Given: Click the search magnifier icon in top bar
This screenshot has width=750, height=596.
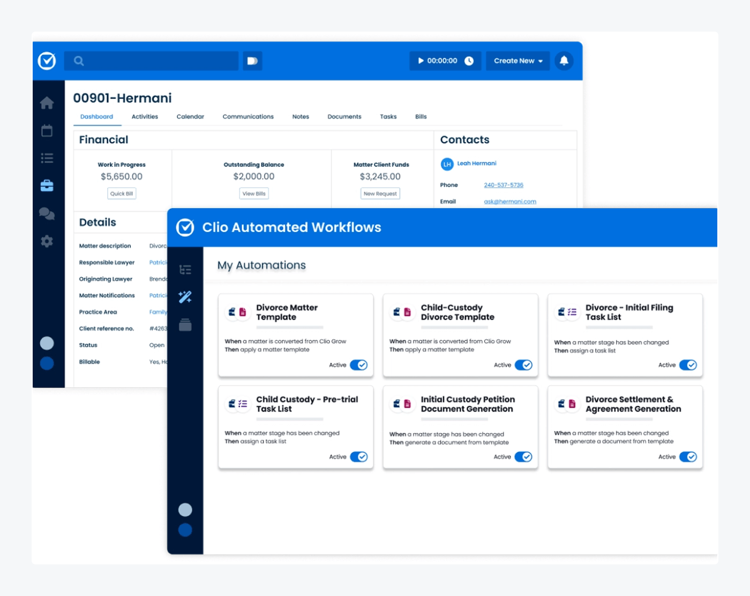Looking at the screenshot, I should (79, 61).
